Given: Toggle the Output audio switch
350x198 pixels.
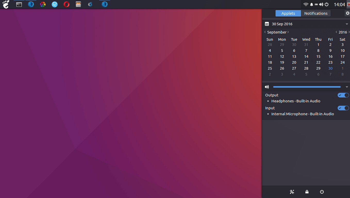Looking at the screenshot, I should coord(343,95).
